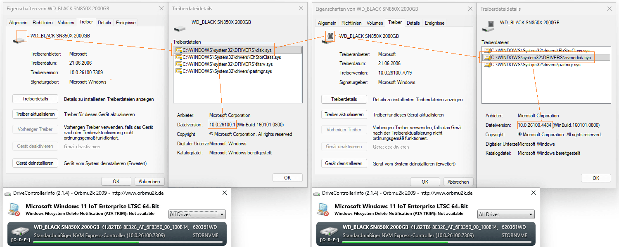This screenshot has height=247, width=619.
Task: Click chip-style drive icon in version 7019 properties window
Action: click(x=329, y=37)
